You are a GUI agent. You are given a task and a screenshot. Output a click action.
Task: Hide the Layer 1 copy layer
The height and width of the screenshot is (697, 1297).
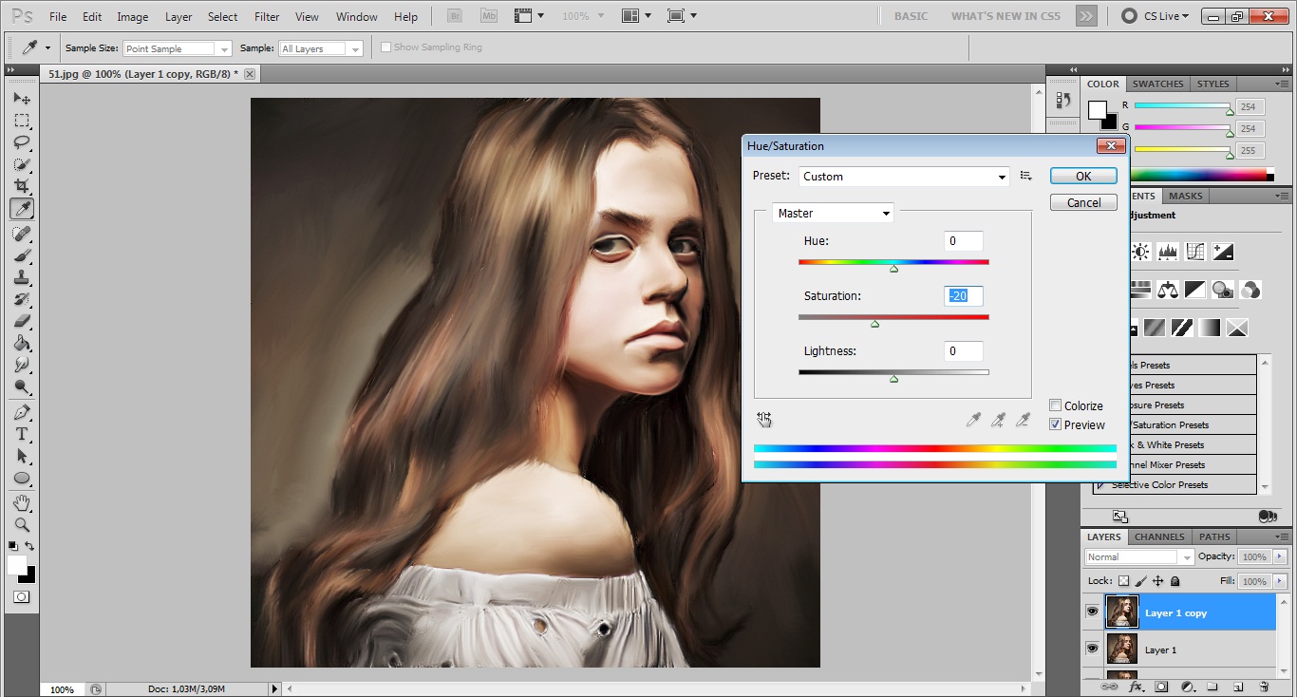tap(1092, 612)
